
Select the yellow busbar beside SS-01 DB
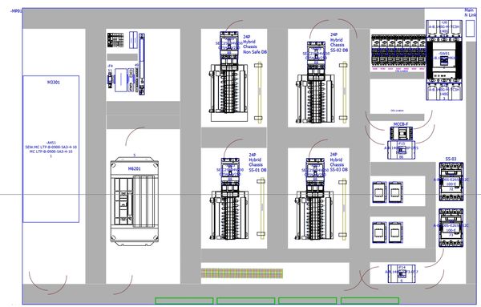click(x=261, y=208)
